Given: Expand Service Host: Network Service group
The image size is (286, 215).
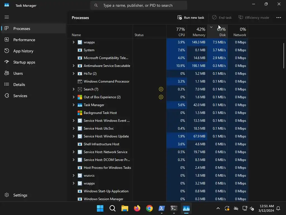Looking at the screenshot, I should coord(73,152).
